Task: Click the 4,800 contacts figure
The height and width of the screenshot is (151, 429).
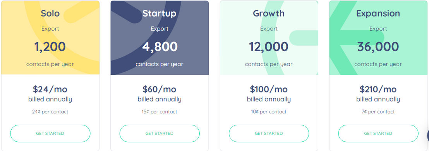Action: point(160,47)
